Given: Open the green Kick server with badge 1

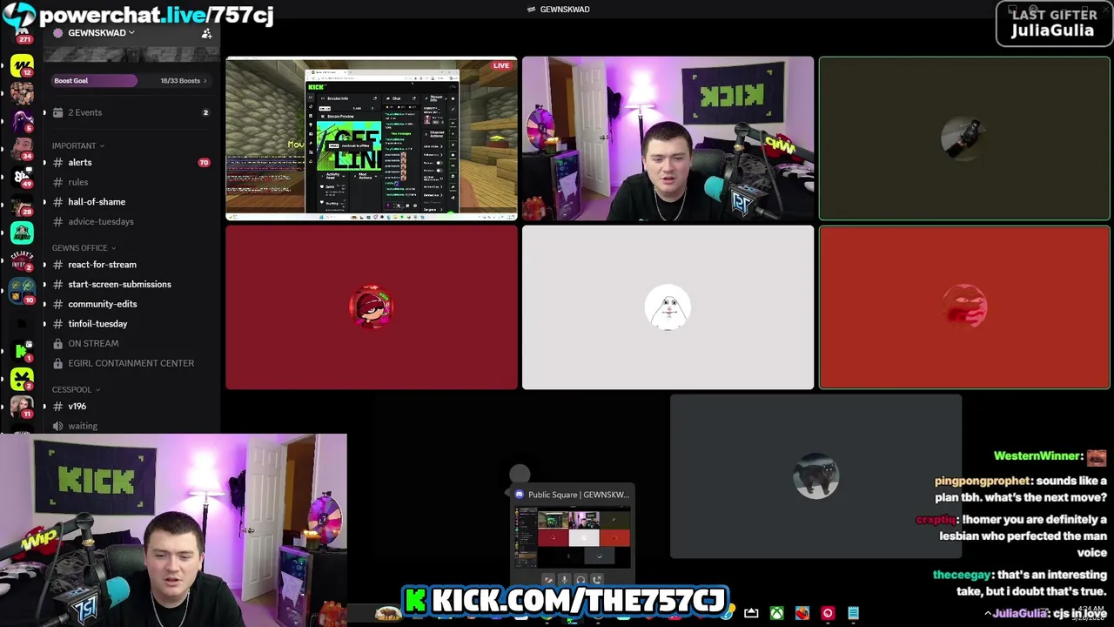Looking at the screenshot, I should (22, 351).
